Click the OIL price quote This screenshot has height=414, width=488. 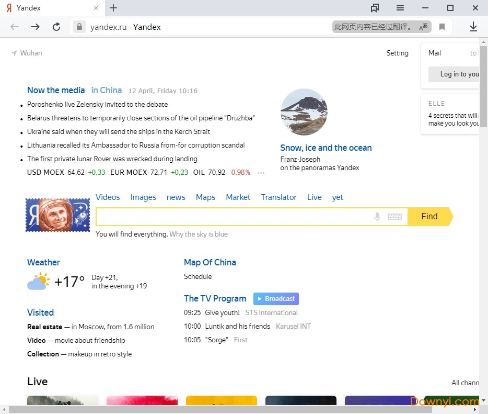coord(222,172)
